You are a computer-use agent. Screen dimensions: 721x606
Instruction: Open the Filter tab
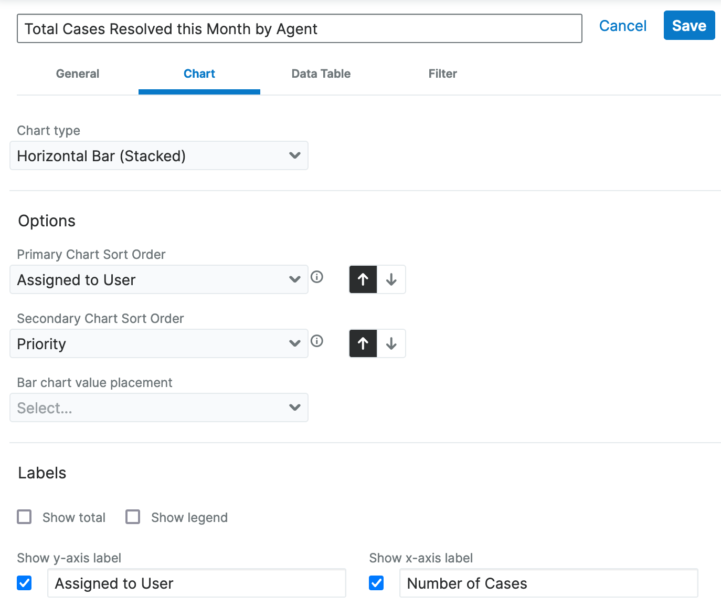coord(442,74)
